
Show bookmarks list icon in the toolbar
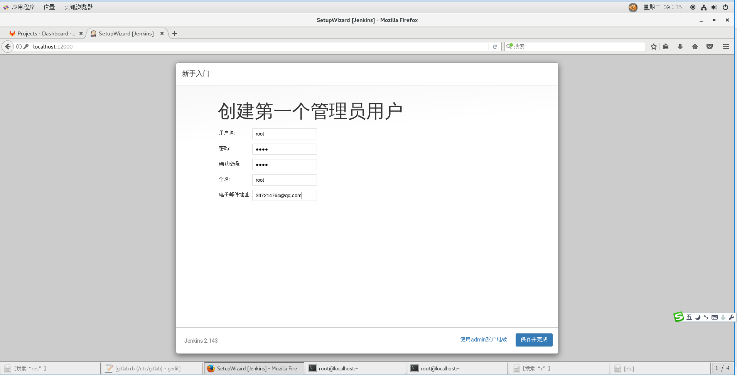point(666,47)
